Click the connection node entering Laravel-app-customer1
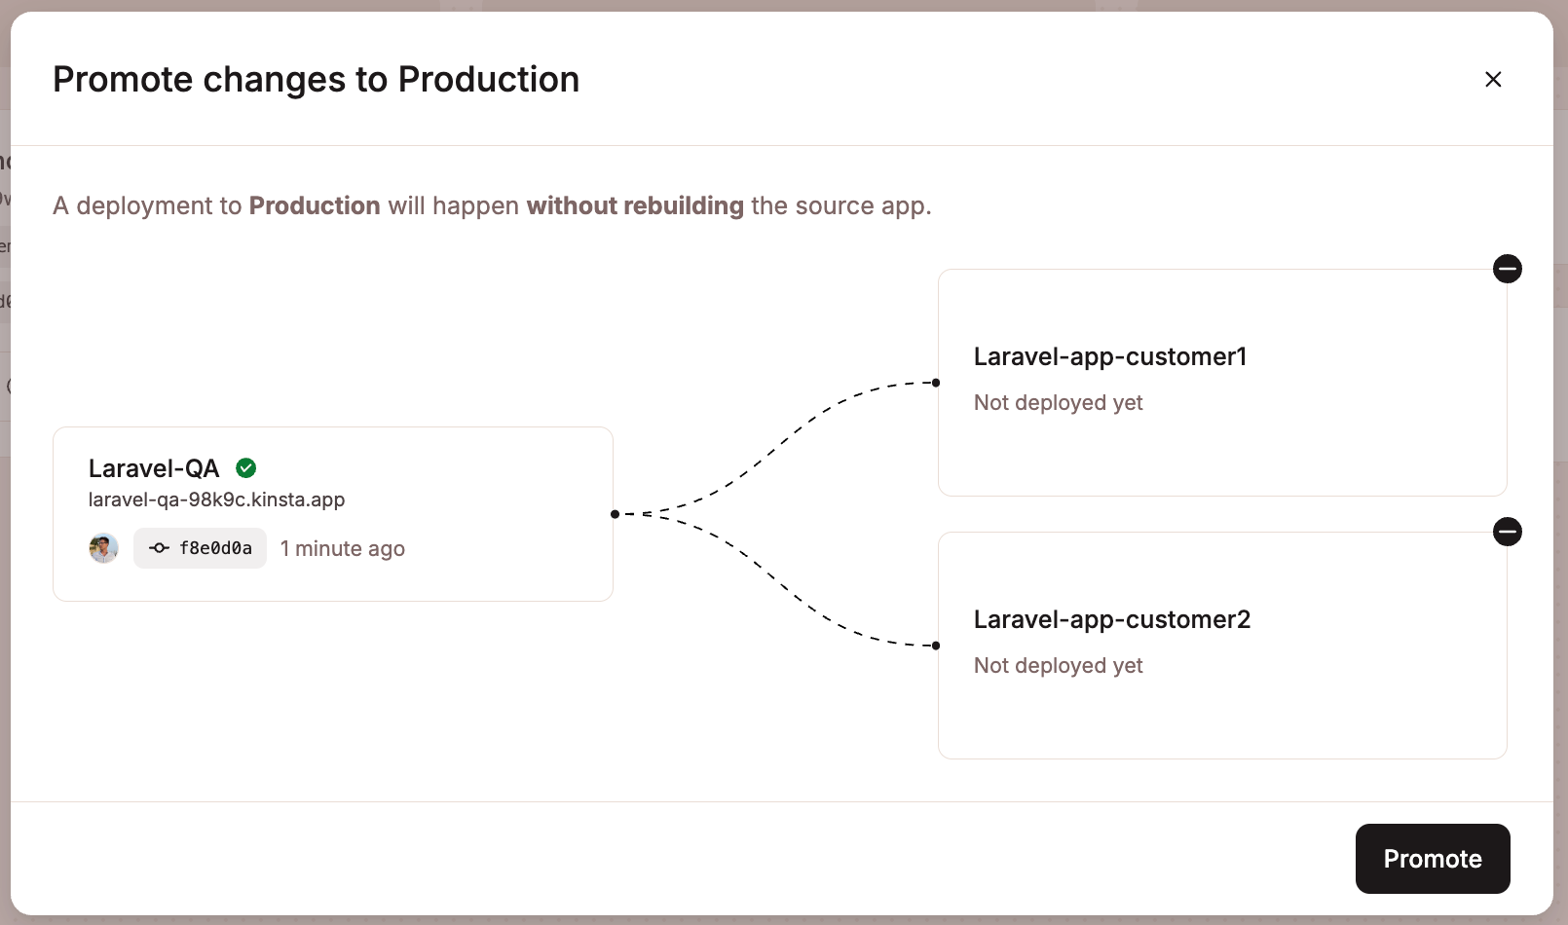1568x925 pixels. pyautogui.click(x=935, y=382)
